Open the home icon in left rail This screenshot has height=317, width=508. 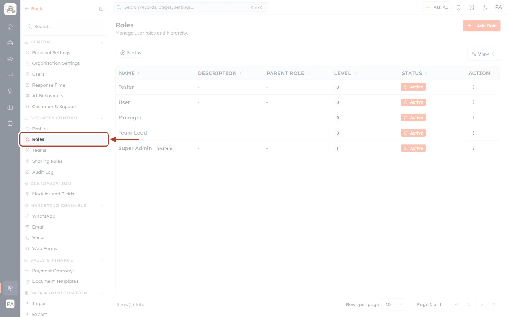[10, 27]
